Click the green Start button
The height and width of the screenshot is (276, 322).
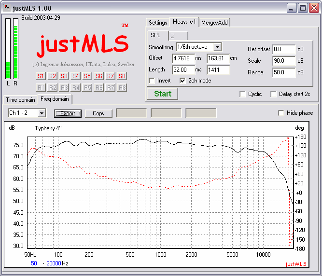point(162,94)
